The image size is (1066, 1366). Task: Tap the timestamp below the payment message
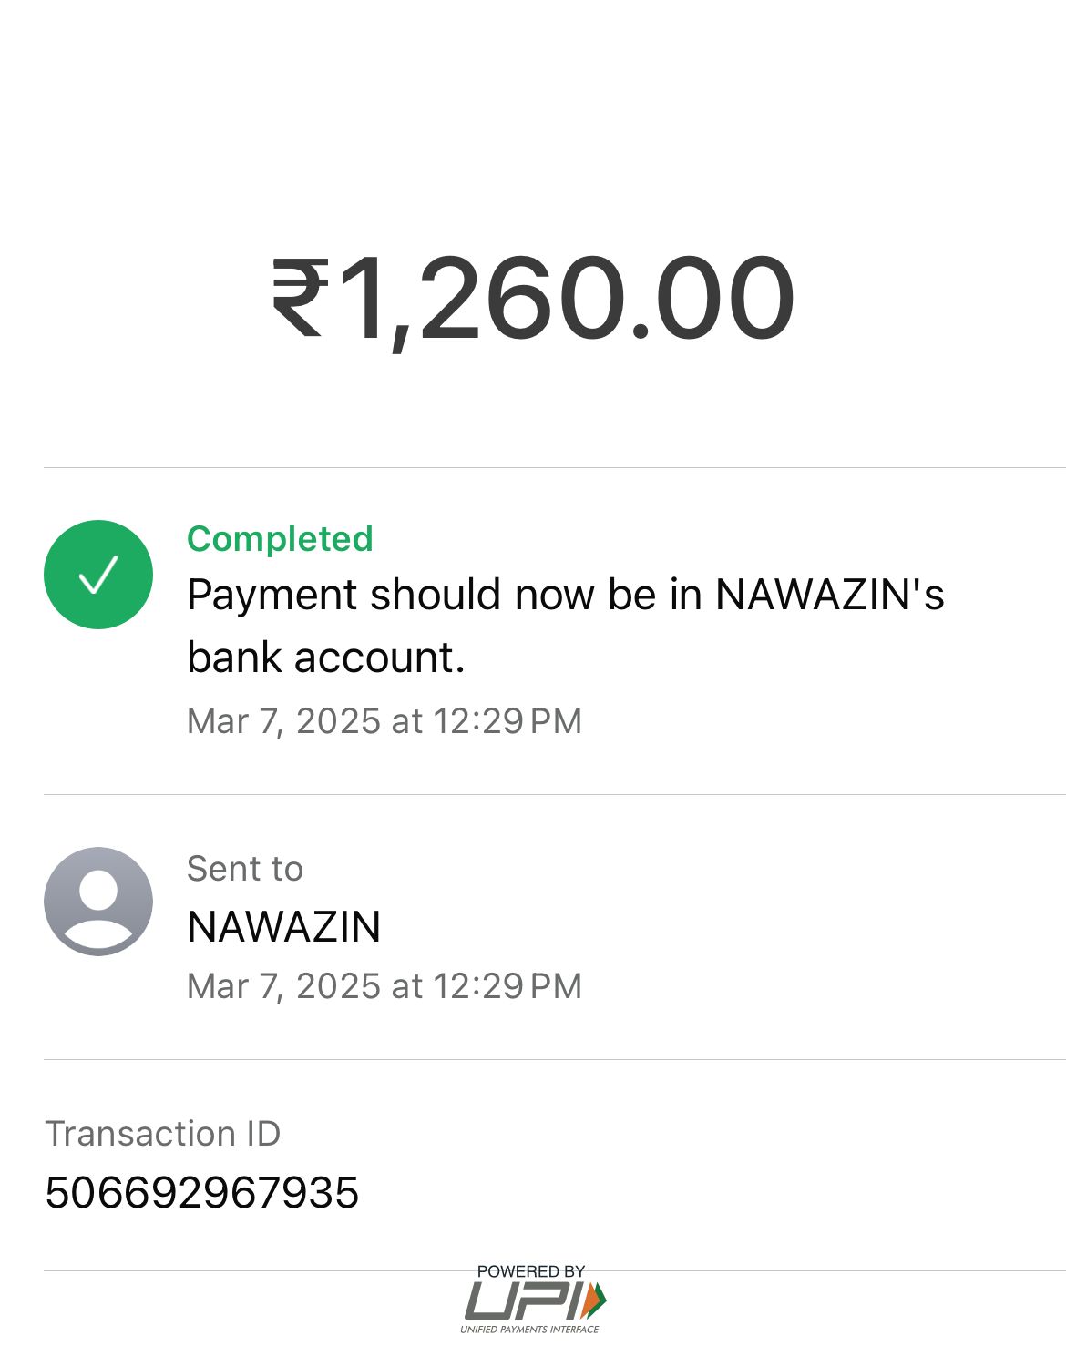pos(384,721)
